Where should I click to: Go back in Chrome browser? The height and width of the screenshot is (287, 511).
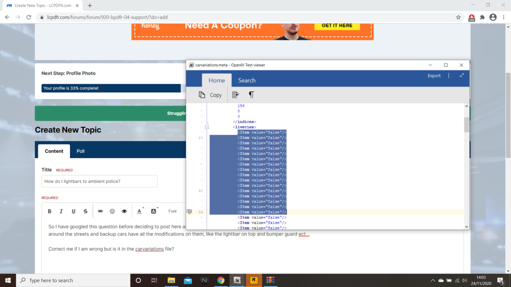[7, 17]
